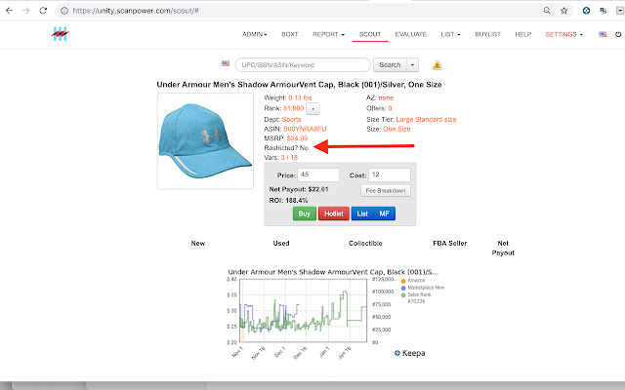Expand the Search button dropdown arrow
This screenshot has height=390, width=625.
(412, 65)
